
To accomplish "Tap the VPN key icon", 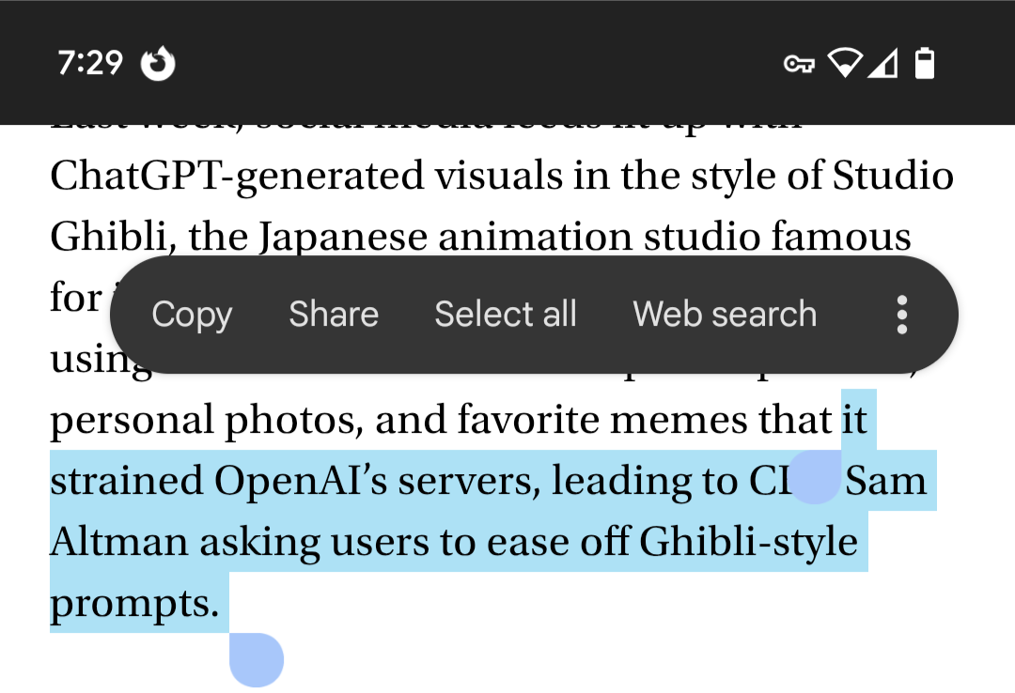I will [x=798, y=64].
